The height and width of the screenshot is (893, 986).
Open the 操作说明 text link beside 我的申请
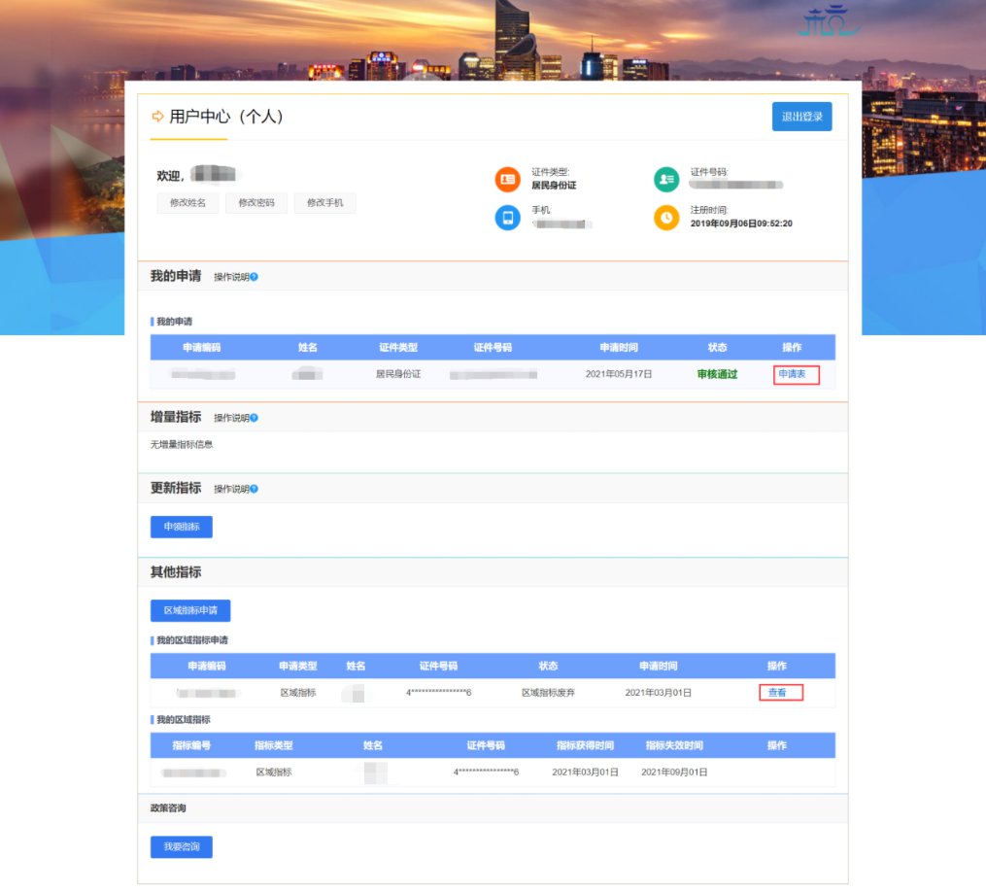[231, 278]
